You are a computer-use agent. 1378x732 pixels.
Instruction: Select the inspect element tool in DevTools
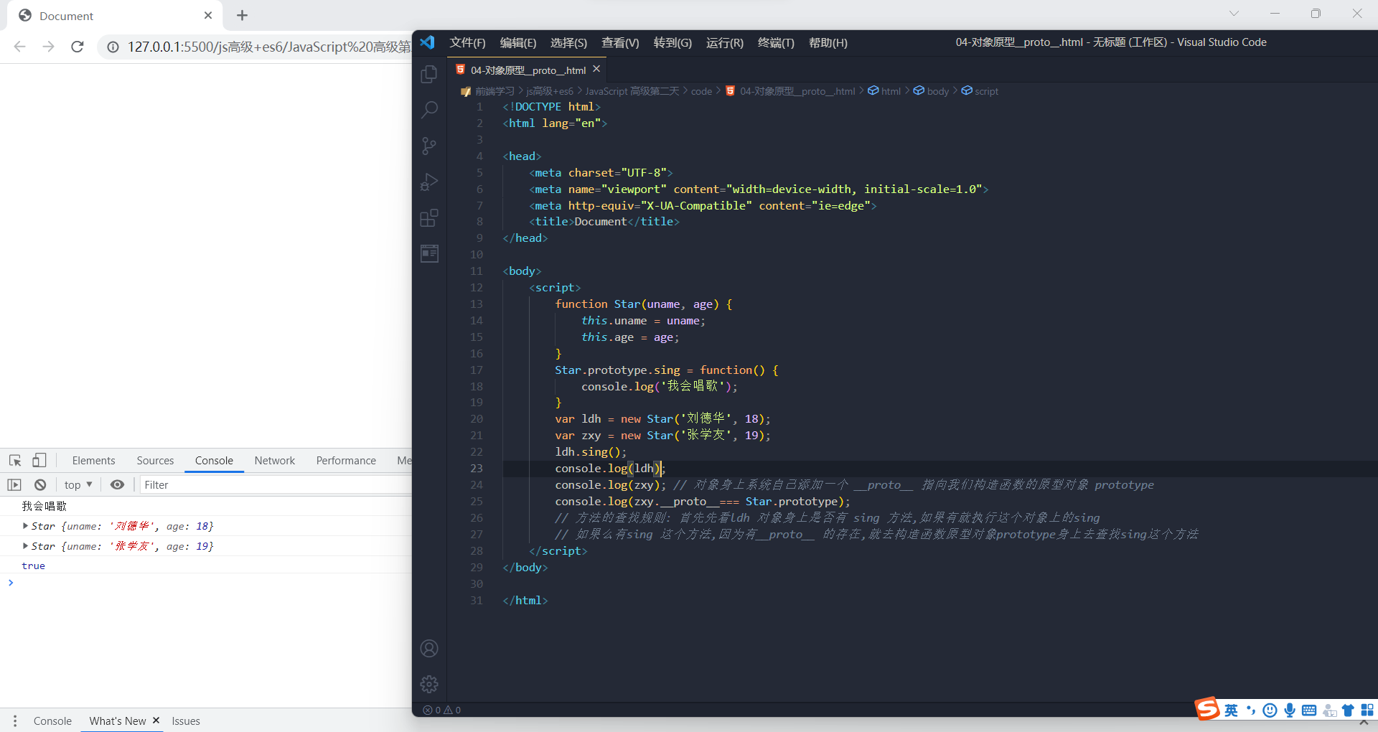pos(14,460)
